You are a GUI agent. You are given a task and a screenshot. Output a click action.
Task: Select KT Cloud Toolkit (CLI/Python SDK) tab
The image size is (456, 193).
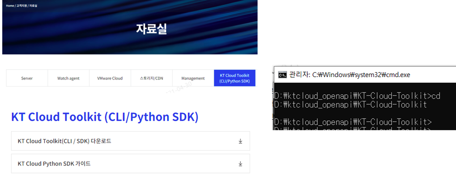coord(235,78)
